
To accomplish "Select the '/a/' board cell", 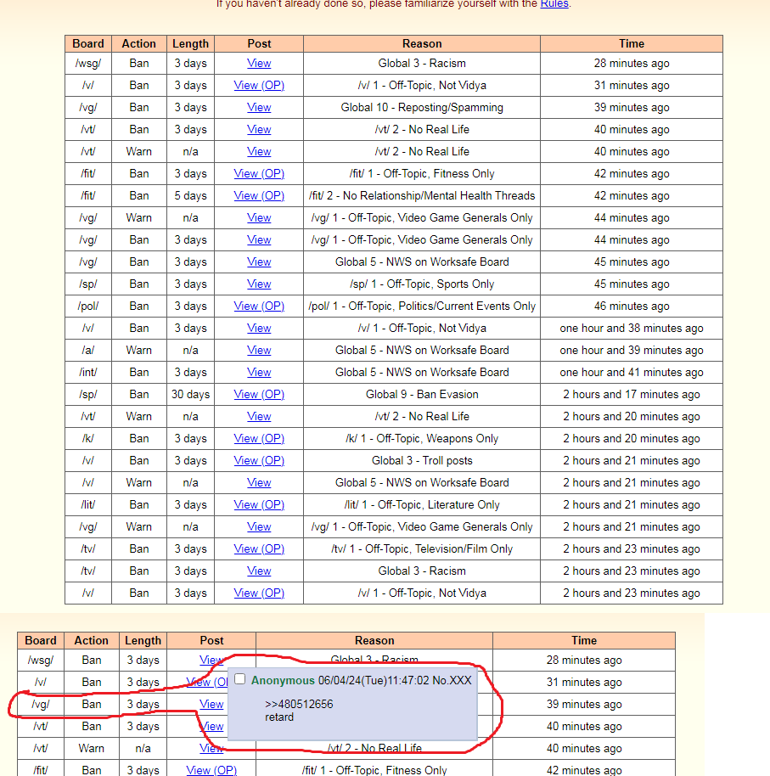I will pyautogui.click(x=88, y=351).
